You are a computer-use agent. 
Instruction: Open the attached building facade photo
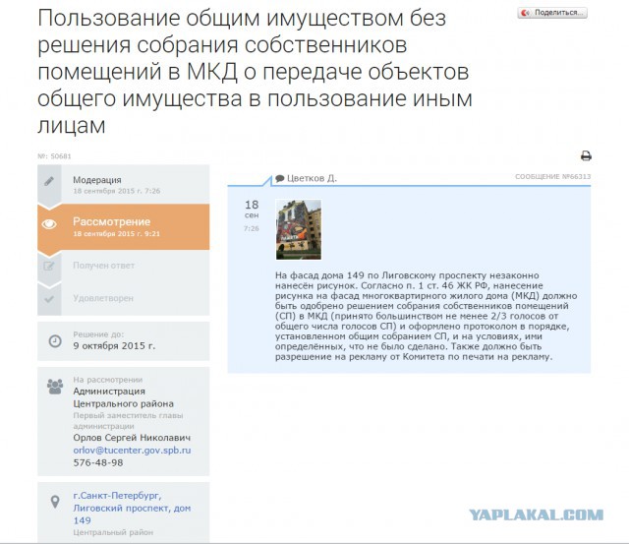(x=299, y=229)
